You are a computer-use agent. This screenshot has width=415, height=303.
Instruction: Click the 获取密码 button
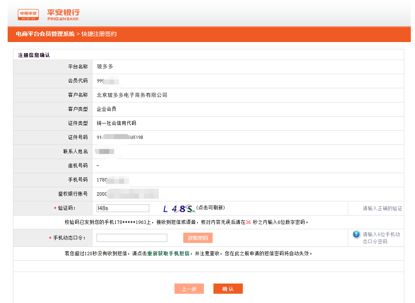click(198, 238)
